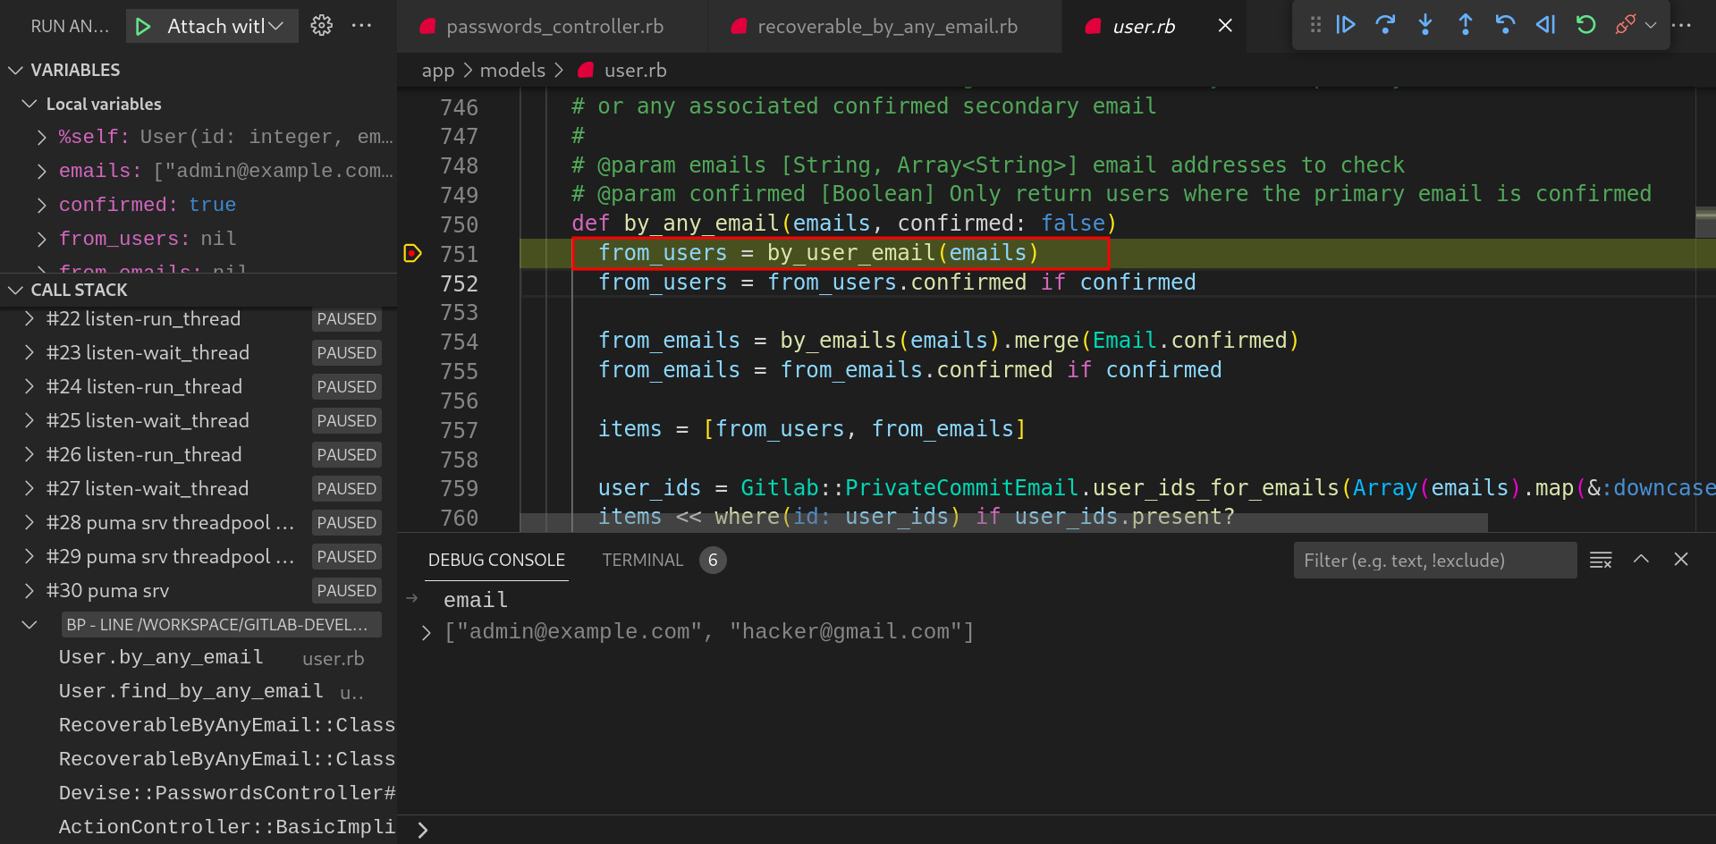The height and width of the screenshot is (844, 1716).
Task: Click the user.rb breadcrumb segment
Action: [x=623, y=71]
